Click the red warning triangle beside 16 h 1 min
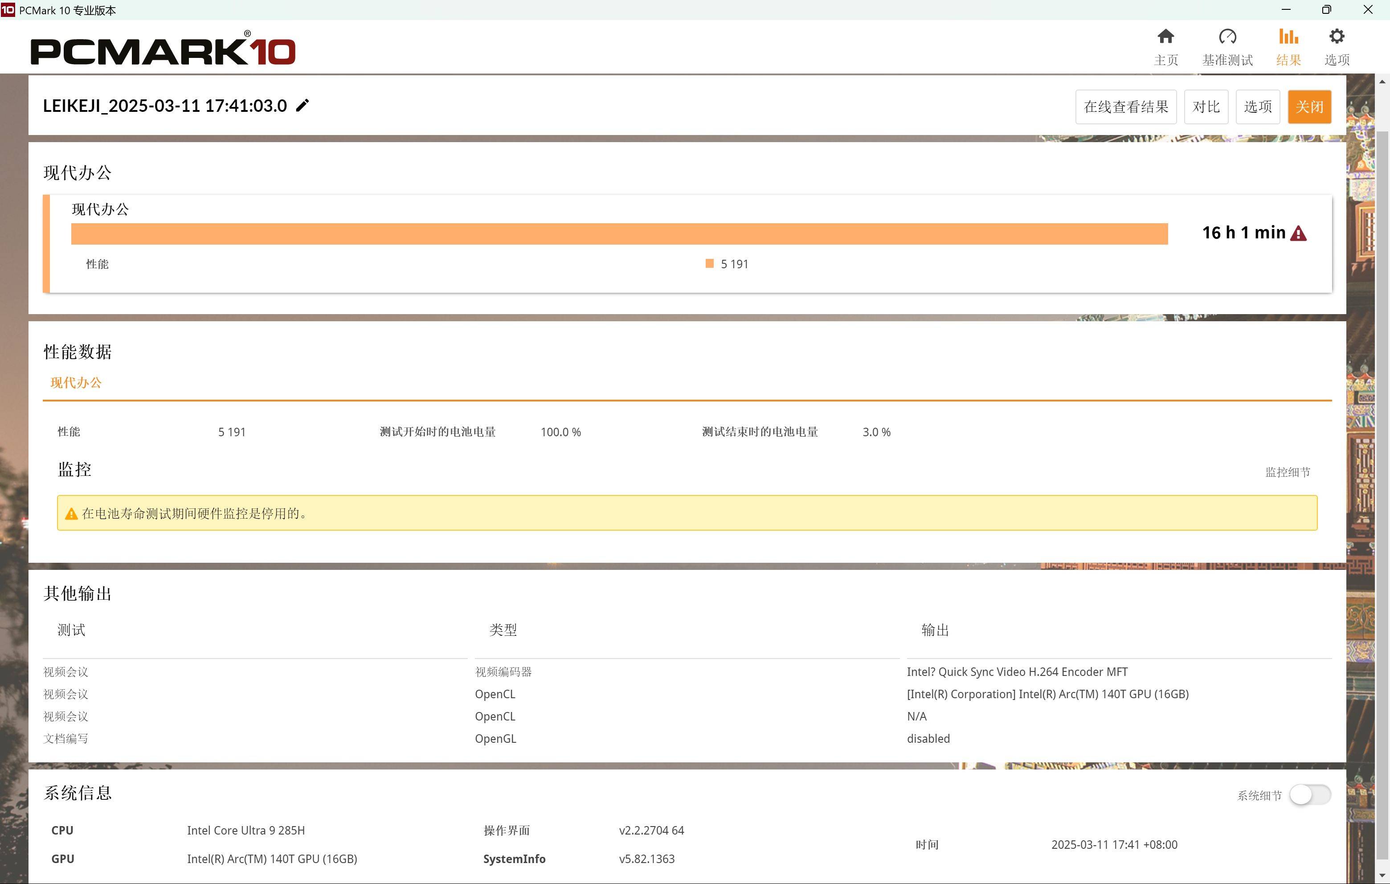The image size is (1390, 884). pyautogui.click(x=1298, y=233)
